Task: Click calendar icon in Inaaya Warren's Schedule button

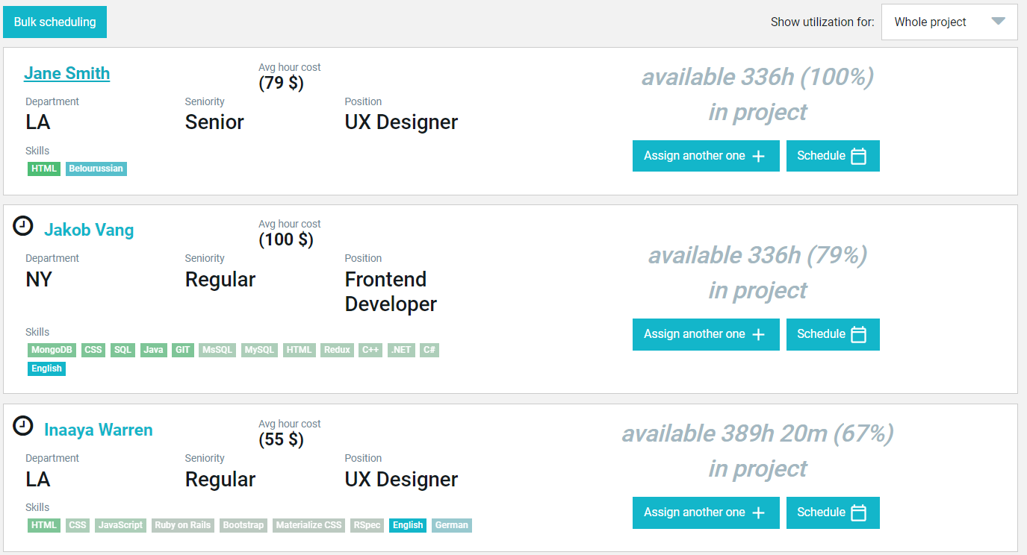Action: 859,513
